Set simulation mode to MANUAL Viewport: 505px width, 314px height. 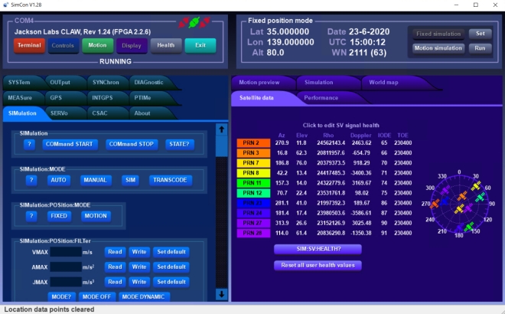96,180
